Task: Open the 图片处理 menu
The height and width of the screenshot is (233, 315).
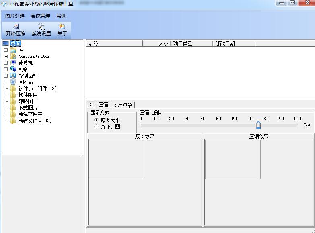Action: pos(15,16)
